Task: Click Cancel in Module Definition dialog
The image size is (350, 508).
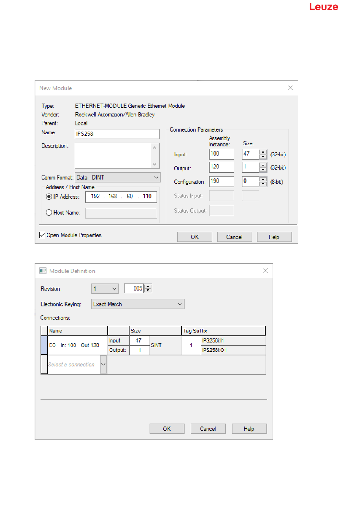Action: point(208,429)
